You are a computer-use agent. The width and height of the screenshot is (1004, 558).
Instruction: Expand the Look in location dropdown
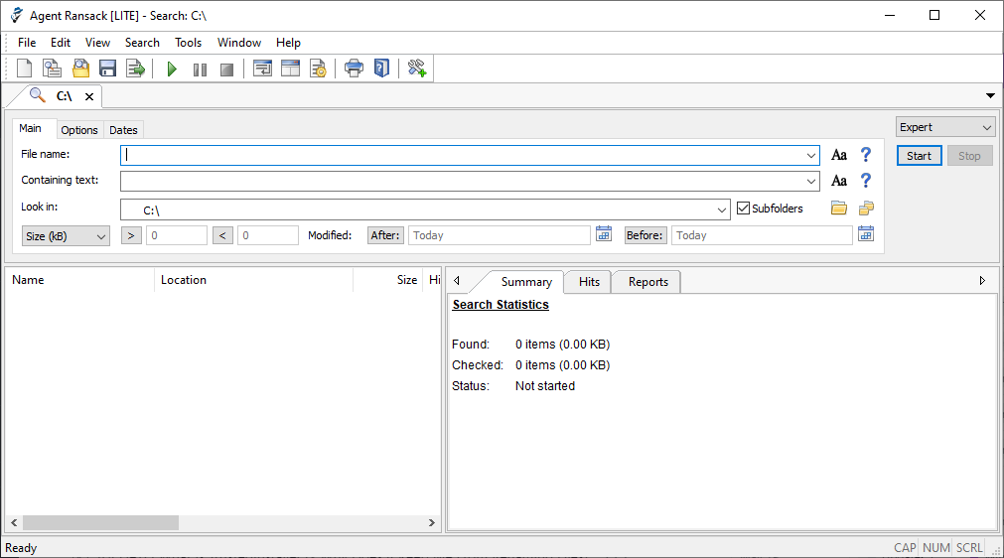coord(722,209)
